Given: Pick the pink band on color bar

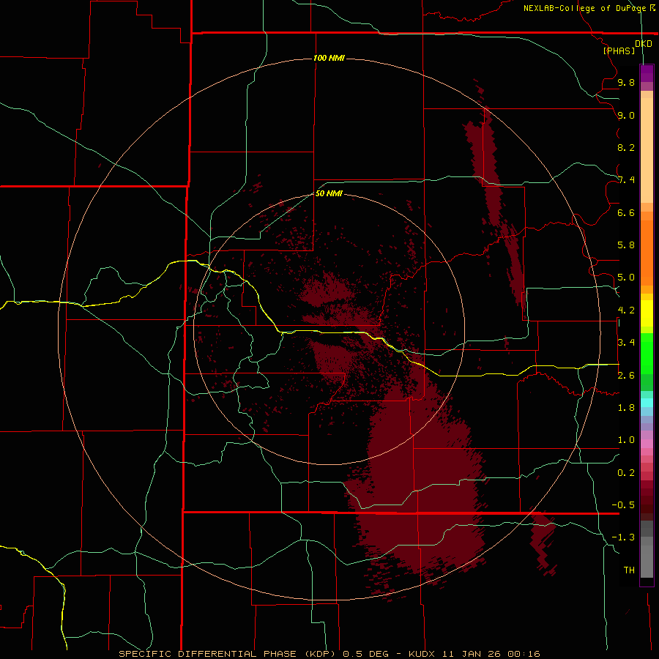Looking at the screenshot, I should tap(647, 444).
